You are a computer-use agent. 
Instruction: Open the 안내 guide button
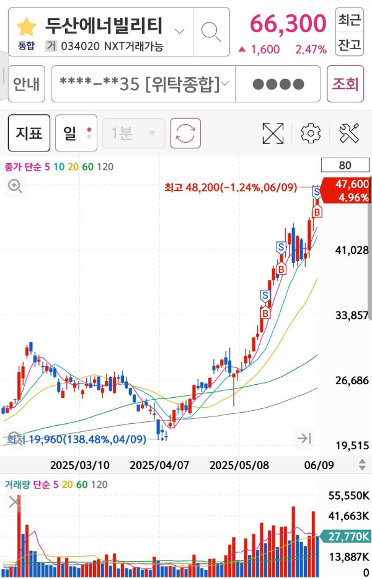pyautogui.click(x=27, y=84)
